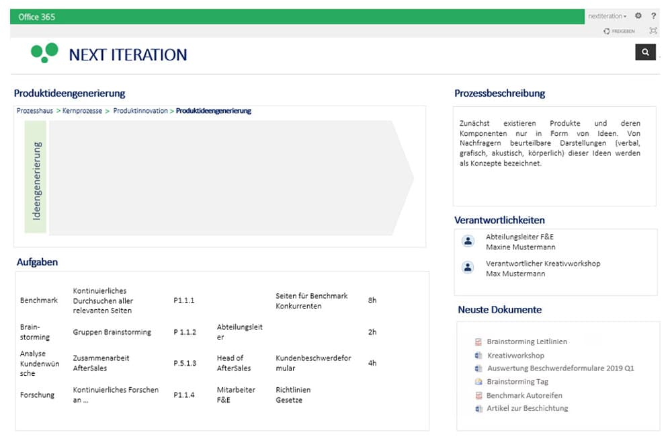Open Artikel zur Beschichtung document

pos(528,408)
